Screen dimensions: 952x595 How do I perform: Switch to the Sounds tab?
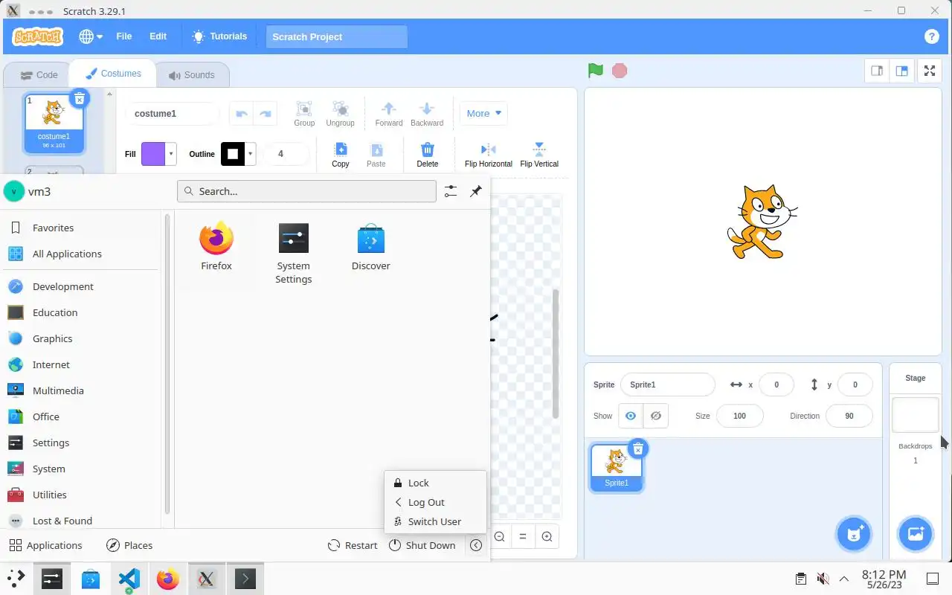pyautogui.click(x=192, y=74)
